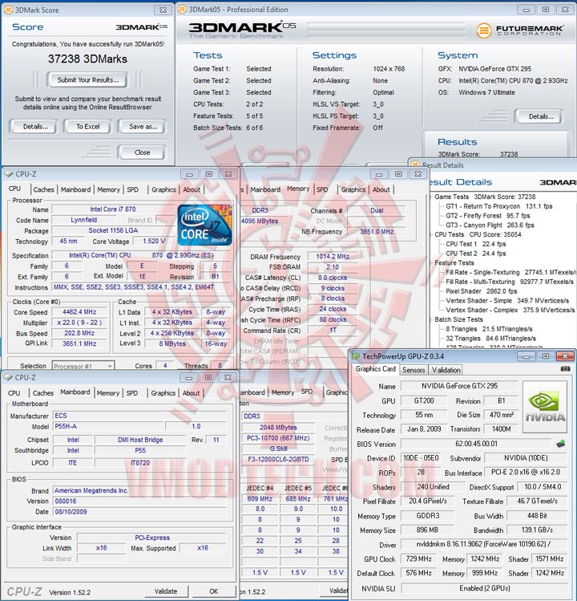The height and width of the screenshot is (601, 577).
Task: Click the NVIDIA logo in GPU-Z
Action: pyautogui.click(x=545, y=407)
